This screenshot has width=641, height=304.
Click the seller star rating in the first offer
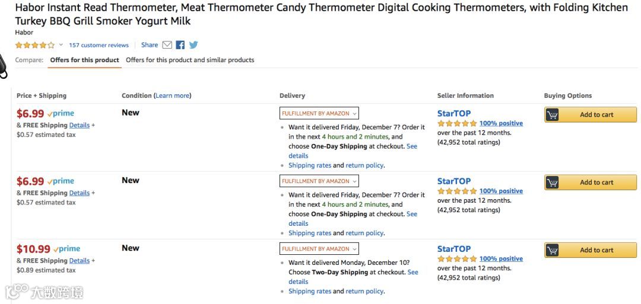click(457, 123)
